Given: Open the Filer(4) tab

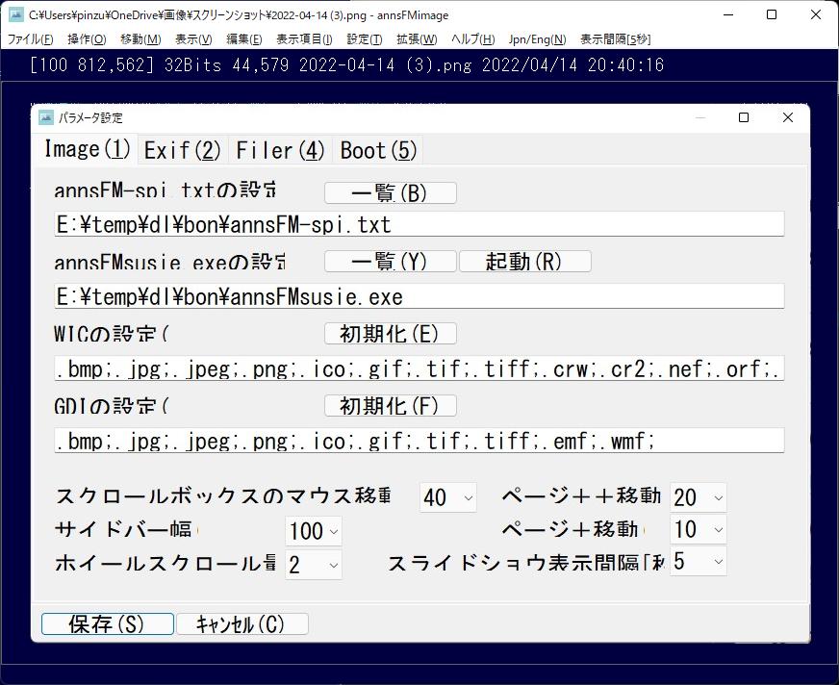Looking at the screenshot, I should 280,150.
